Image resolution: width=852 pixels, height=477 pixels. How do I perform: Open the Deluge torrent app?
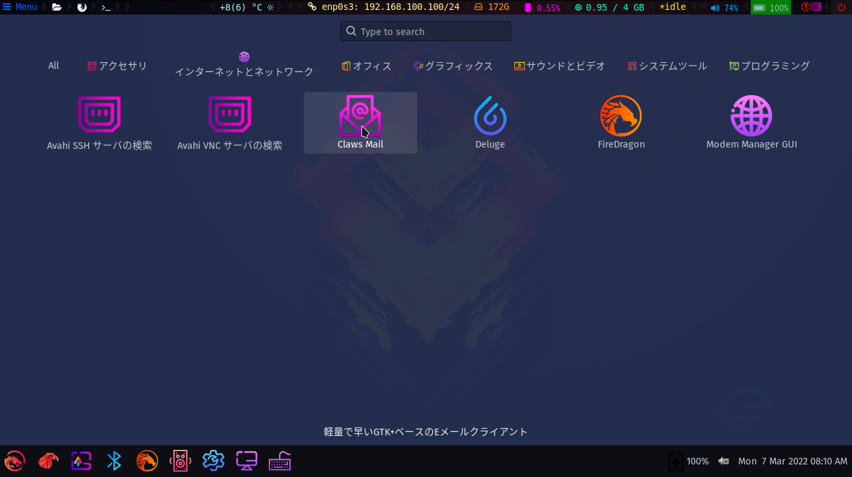point(490,122)
